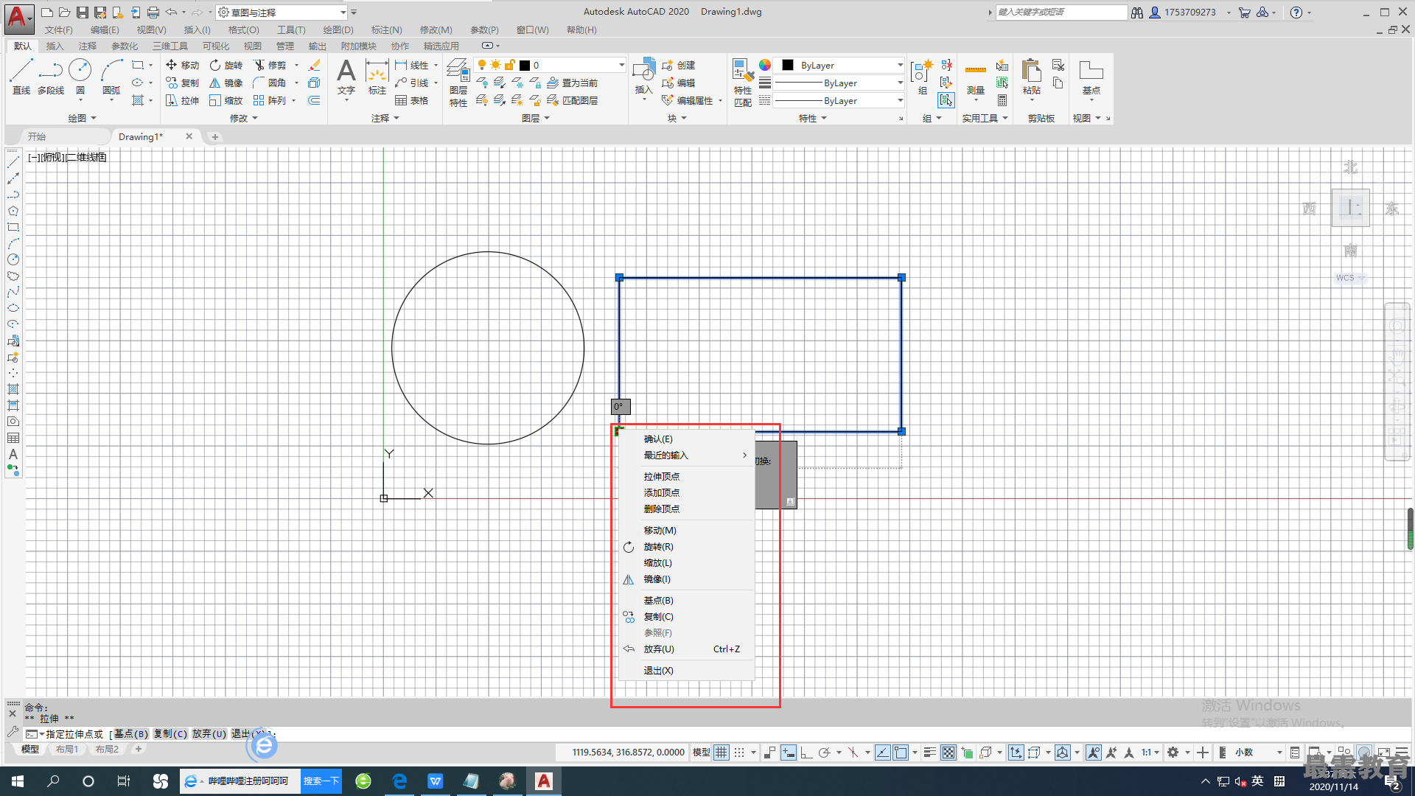Image resolution: width=1415 pixels, height=796 pixels.
Task: Select the 直线 line tool
Action: (21, 77)
